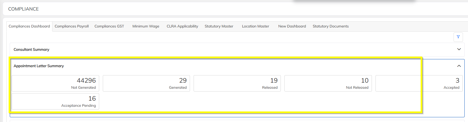Screen dimensions: 468x122
Task: Open the Accepted card showing 3
Action: point(419,83)
